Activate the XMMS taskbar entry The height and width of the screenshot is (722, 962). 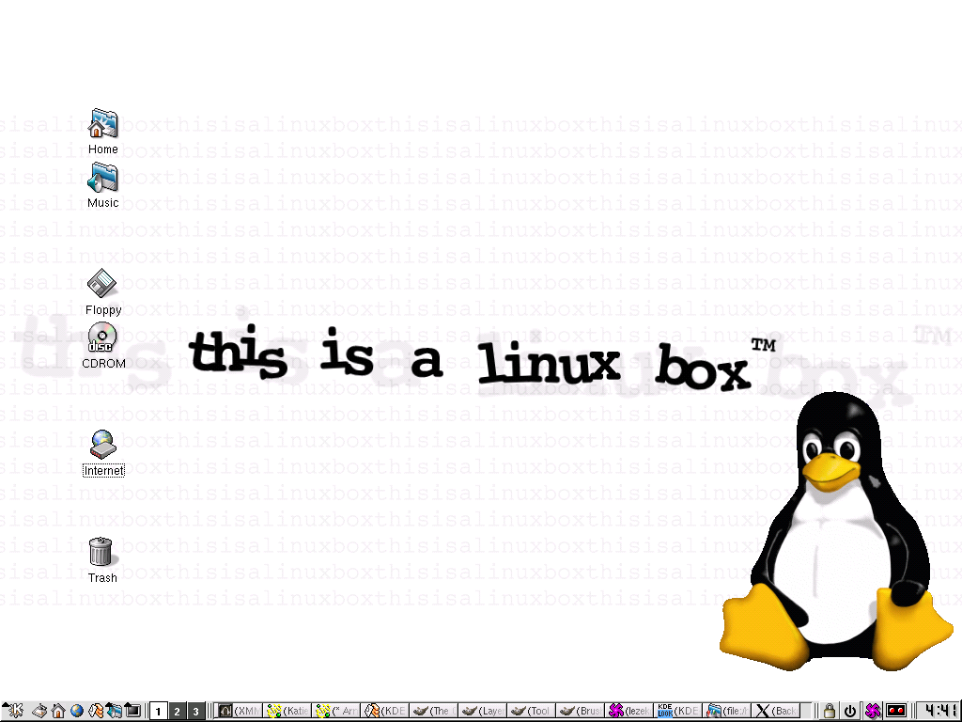pyautogui.click(x=240, y=711)
